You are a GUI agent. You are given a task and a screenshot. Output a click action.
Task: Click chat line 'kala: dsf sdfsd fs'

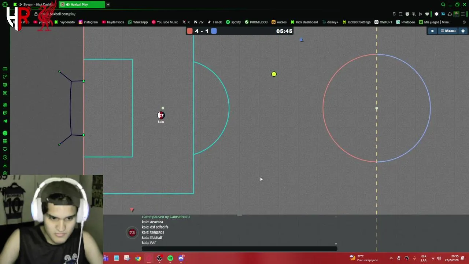[x=155, y=227]
